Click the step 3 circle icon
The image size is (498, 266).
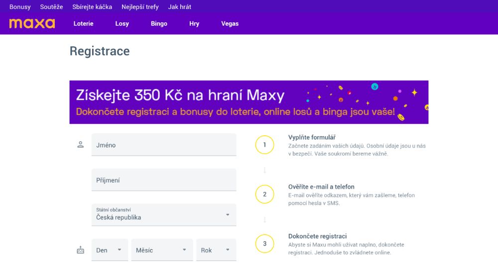pyautogui.click(x=264, y=243)
